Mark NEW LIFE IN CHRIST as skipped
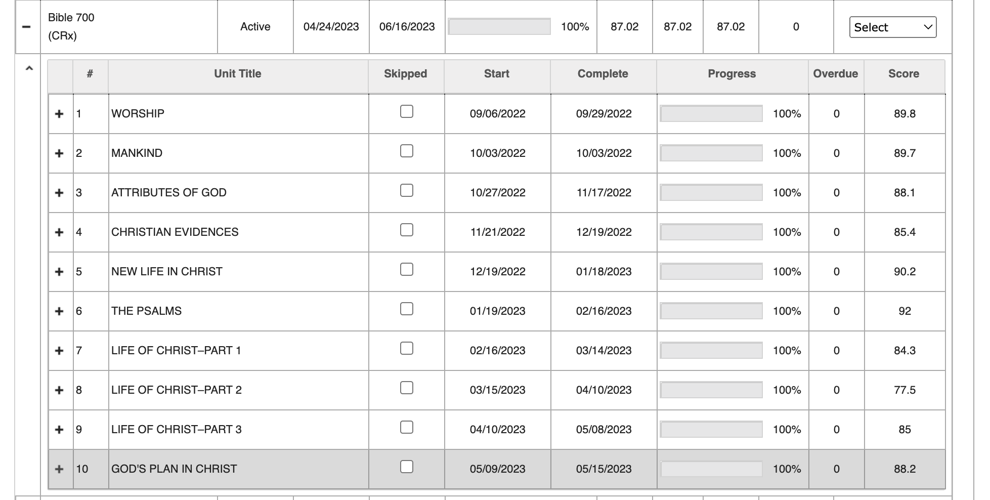This screenshot has width=990, height=500. pyautogui.click(x=407, y=269)
